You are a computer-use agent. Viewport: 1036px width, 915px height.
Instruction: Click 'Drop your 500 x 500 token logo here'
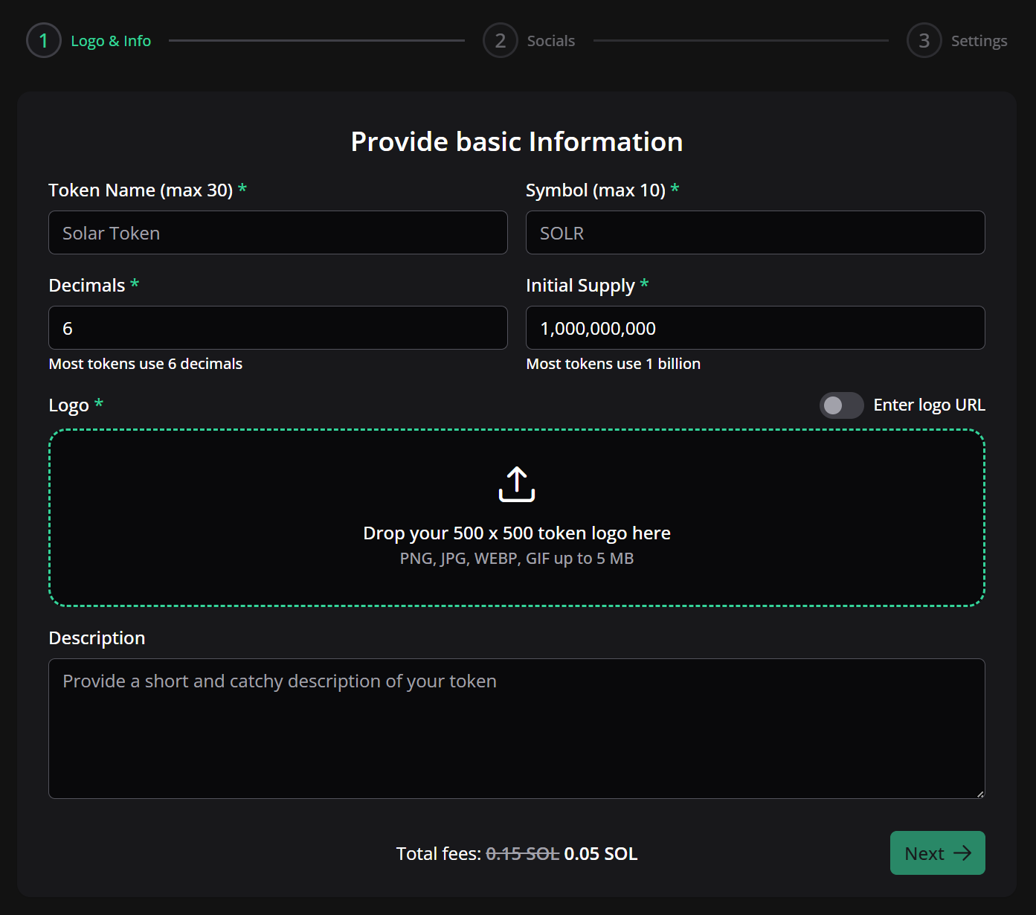click(517, 533)
